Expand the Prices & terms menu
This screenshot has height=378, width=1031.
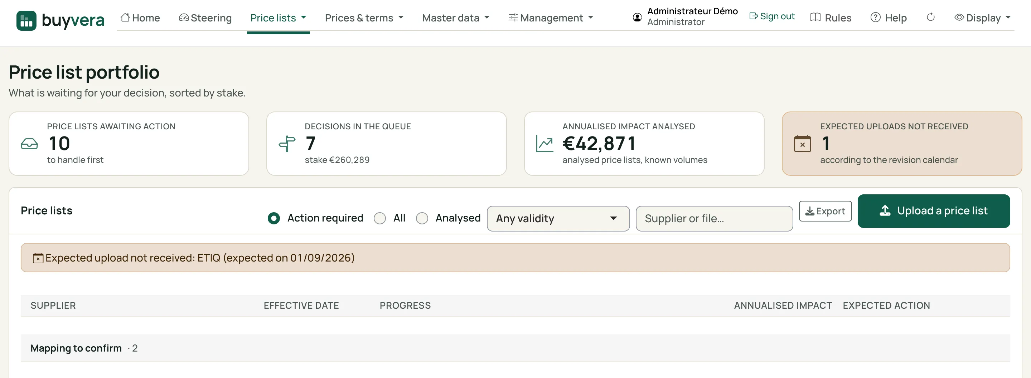[x=364, y=18]
